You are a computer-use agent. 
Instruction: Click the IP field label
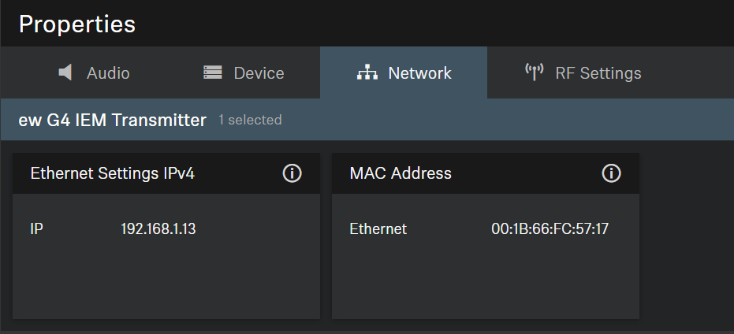pos(36,229)
